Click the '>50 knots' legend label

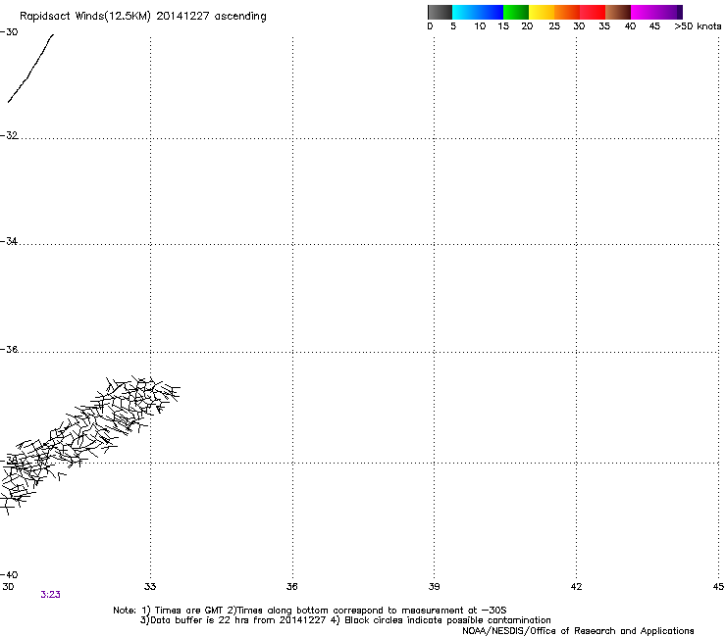698,26
